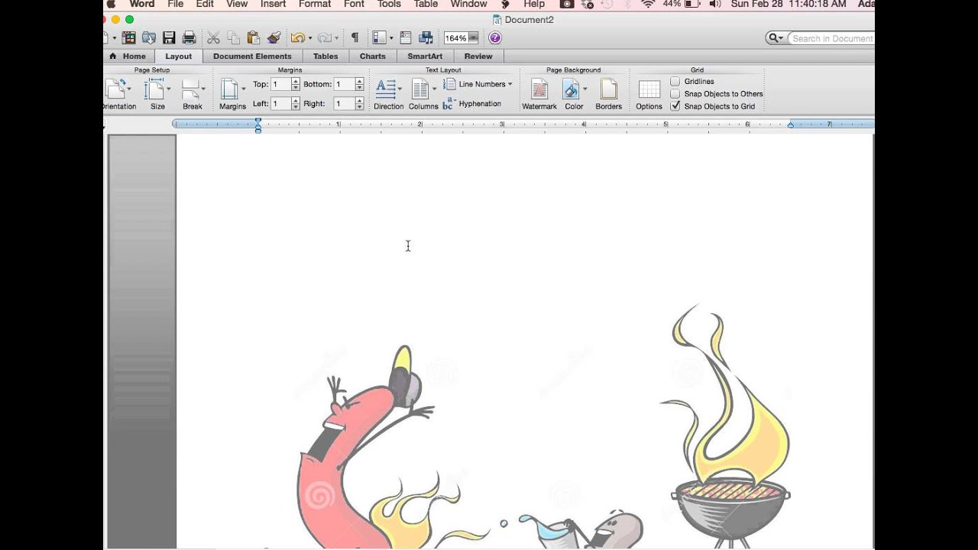Copy selection with the copy icon
Viewport: 978px width, 550px height.
(233, 37)
